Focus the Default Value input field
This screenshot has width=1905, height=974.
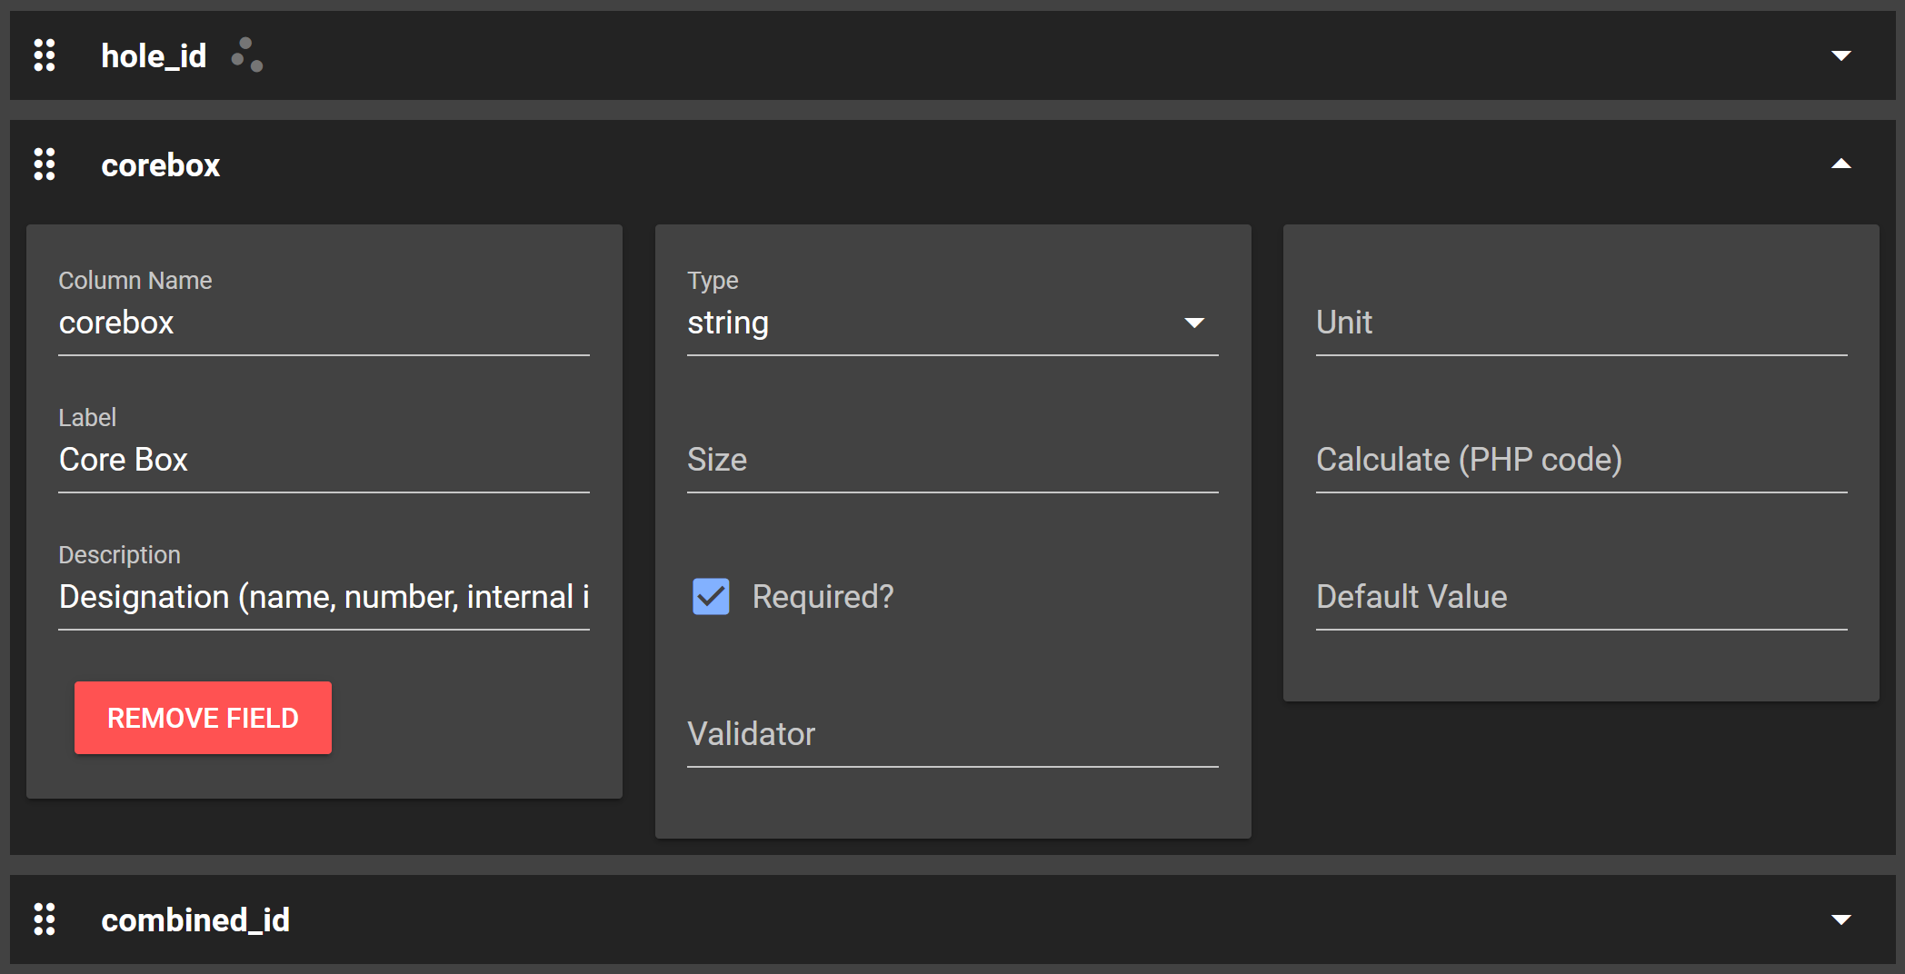[x=1581, y=598]
